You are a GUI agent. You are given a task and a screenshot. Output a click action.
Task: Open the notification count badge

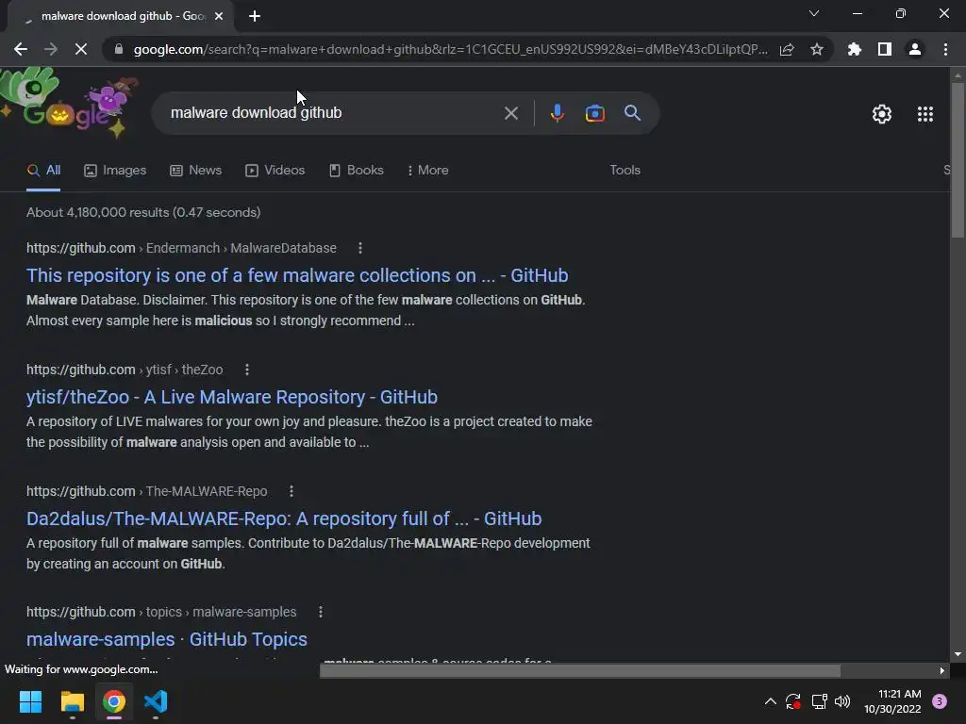click(940, 701)
